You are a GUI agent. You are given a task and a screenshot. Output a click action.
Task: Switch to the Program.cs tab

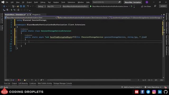pyautogui.click(x=36, y=15)
